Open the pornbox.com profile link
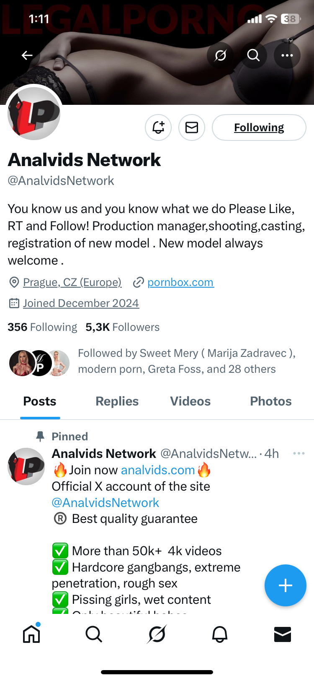Viewport: 314px width, 681px height. (x=180, y=282)
